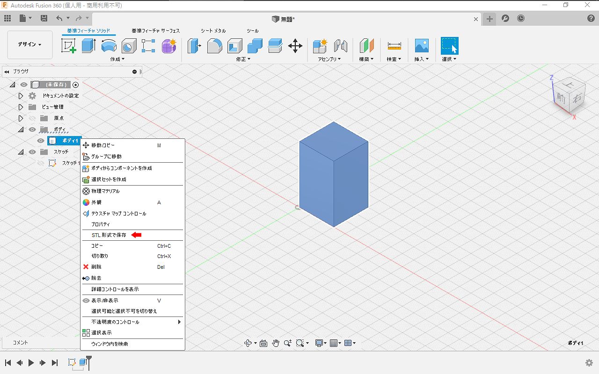Click the Revolve tool icon
Image resolution: width=599 pixels, height=374 pixels.
pyautogui.click(x=109, y=46)
